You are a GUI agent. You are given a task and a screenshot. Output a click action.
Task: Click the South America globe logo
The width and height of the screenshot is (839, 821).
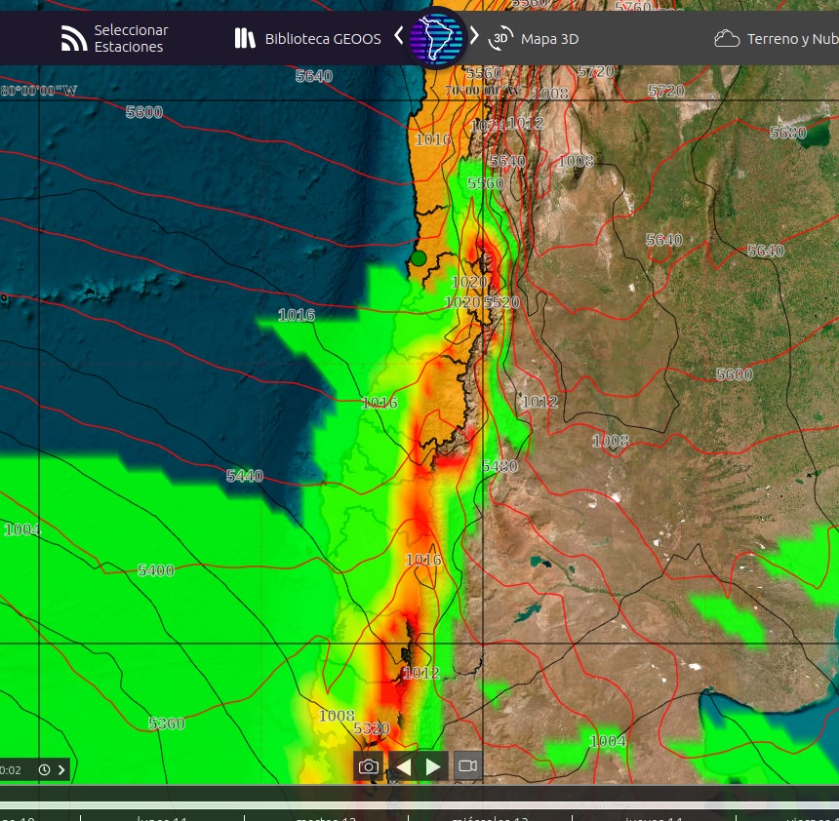pyautogui.click(x=436, y=38)
